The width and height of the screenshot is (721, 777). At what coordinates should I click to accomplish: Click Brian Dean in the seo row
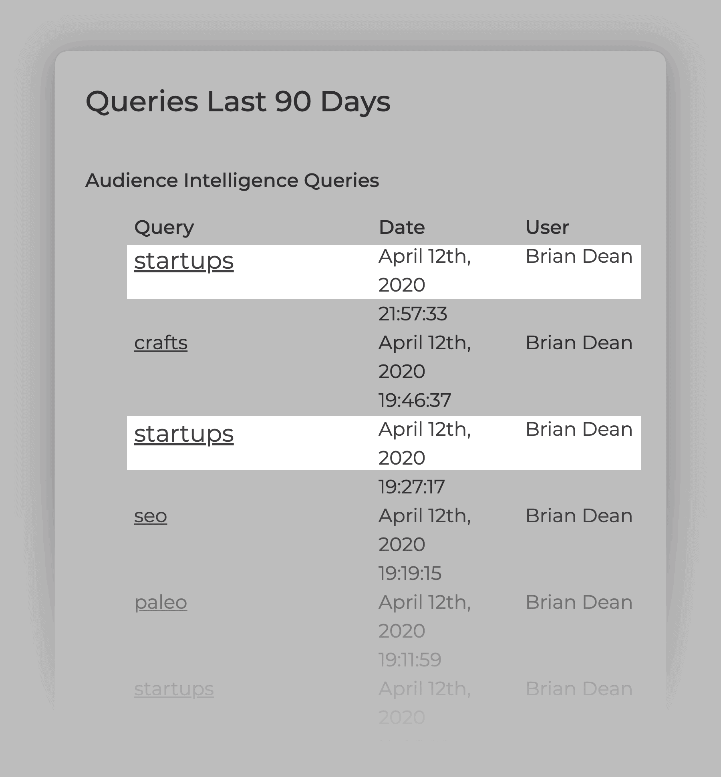tap(579, 516)
